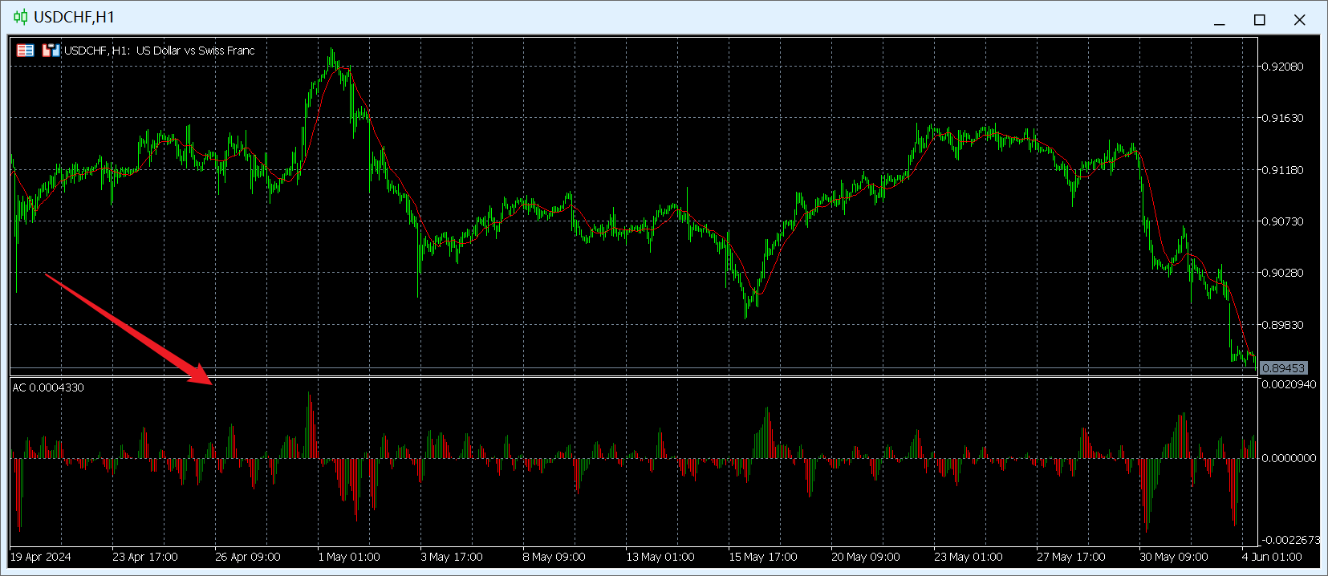Click the 1 May 01:00 time label

[x=349, y=557]
